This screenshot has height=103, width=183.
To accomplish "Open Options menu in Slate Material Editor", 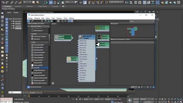I will 59,18.
